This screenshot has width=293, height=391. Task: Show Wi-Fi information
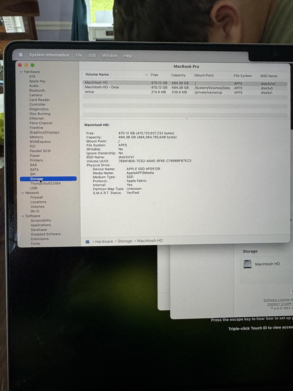[x=35, y=211]
